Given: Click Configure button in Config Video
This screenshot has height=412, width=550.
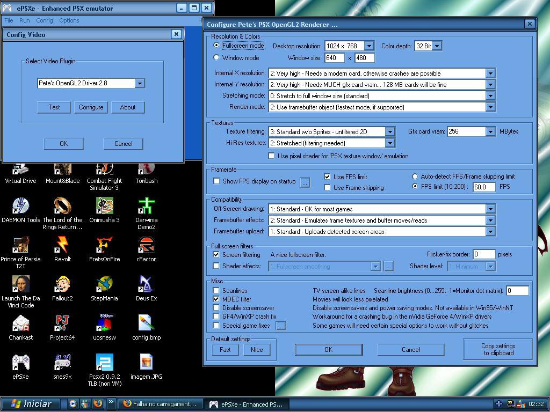Looking at the screenshot, I should click(91, 107).
